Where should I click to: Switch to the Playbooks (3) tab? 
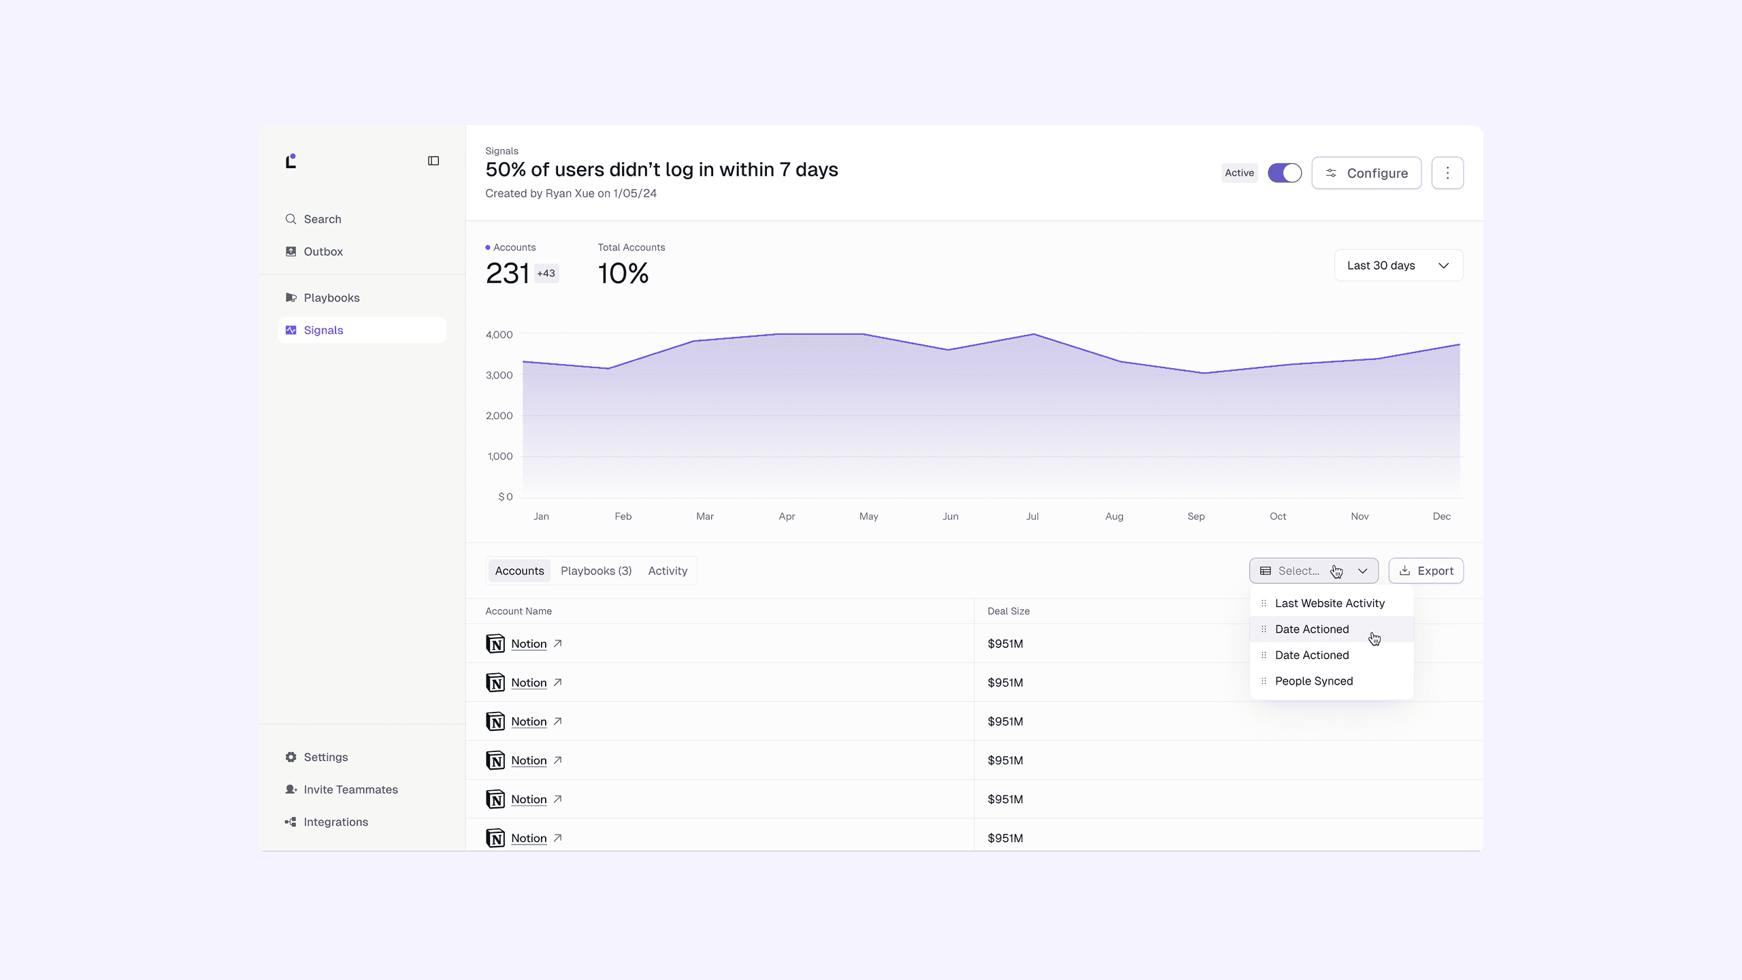pyautogui.click(x=595, y=571)
